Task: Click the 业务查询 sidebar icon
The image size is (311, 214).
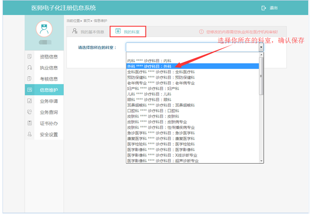Action: (30, 112)
